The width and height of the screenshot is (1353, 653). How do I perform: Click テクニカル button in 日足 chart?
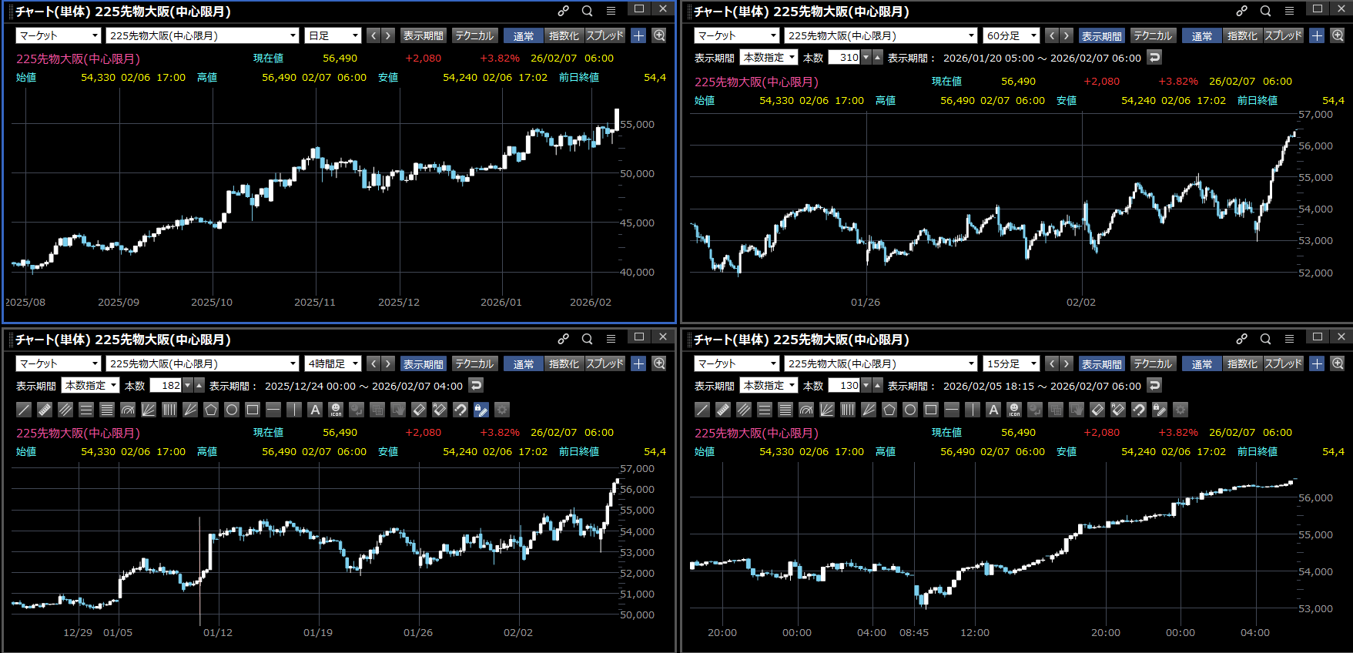coord(474,35)
